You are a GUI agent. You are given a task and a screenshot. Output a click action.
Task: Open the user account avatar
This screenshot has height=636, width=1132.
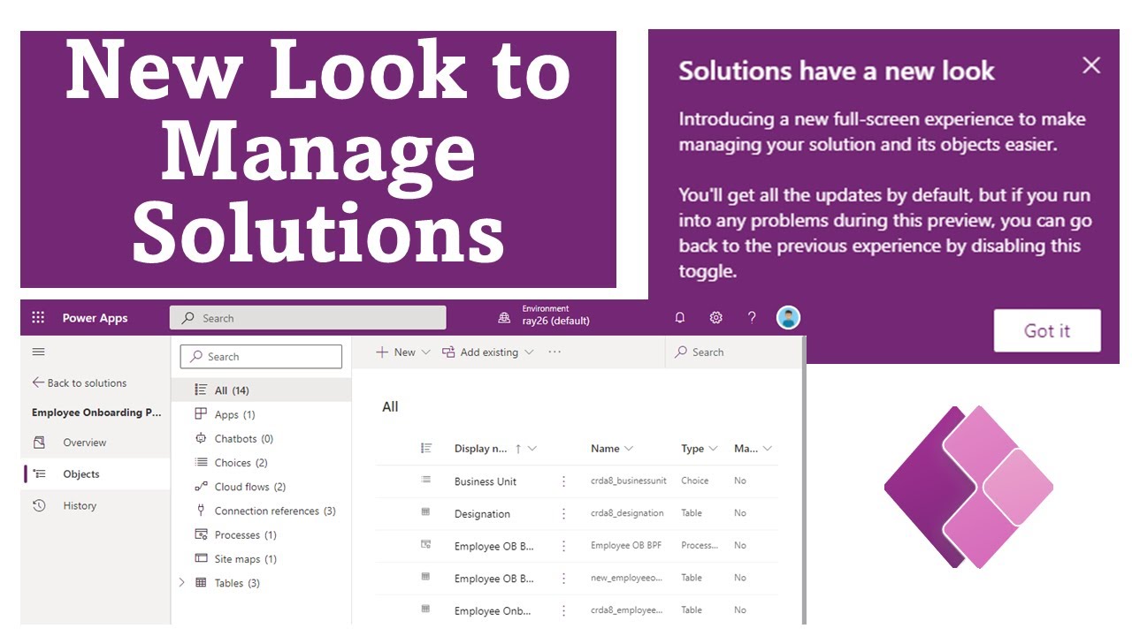[788, 318]
